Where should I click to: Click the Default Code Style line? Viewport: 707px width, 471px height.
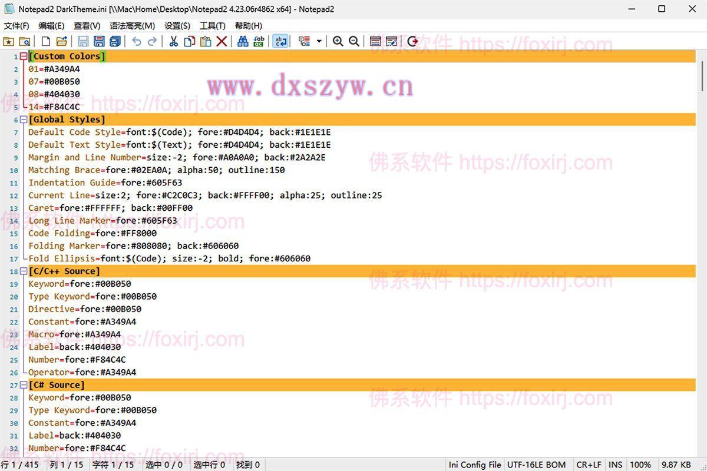tap(180, 132)
